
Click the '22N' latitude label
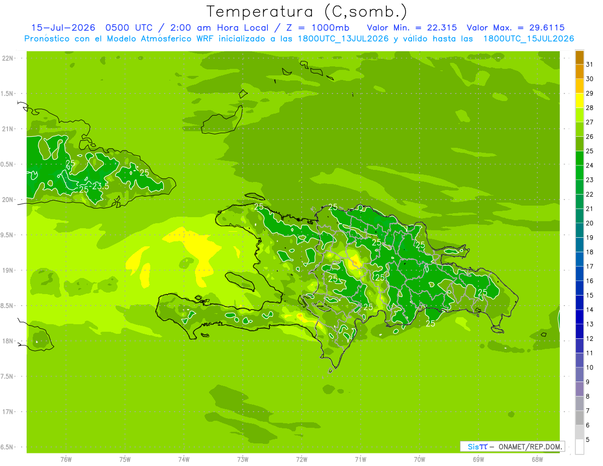tap(8, 58)
